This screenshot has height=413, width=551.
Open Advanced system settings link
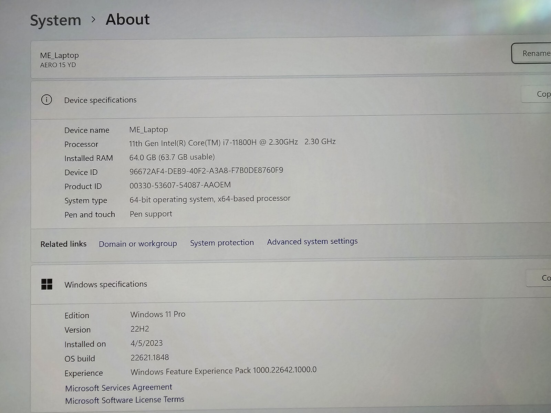[312, 242]
